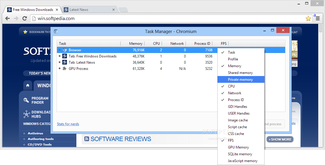Reload the page with the refresh icon

tap(24, 19)
